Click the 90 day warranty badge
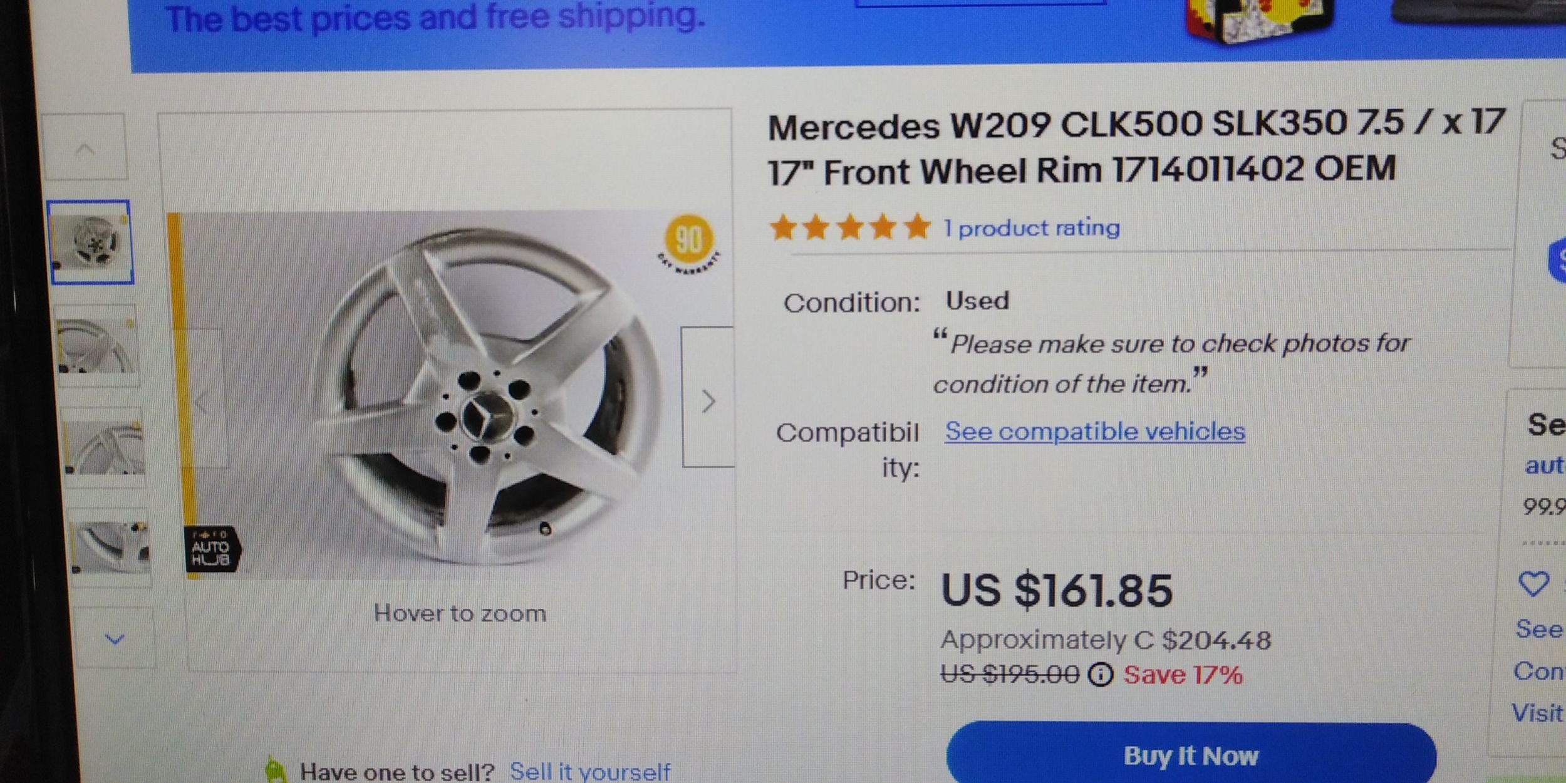Viewport: 1566px width, 783px height. (689, 244)
